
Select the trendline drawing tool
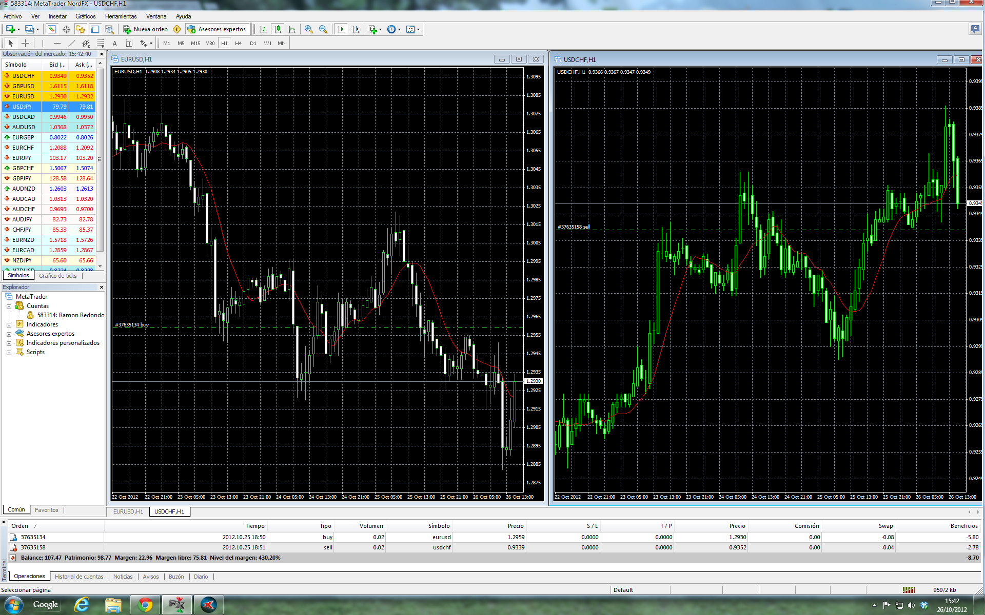point(72,44)
